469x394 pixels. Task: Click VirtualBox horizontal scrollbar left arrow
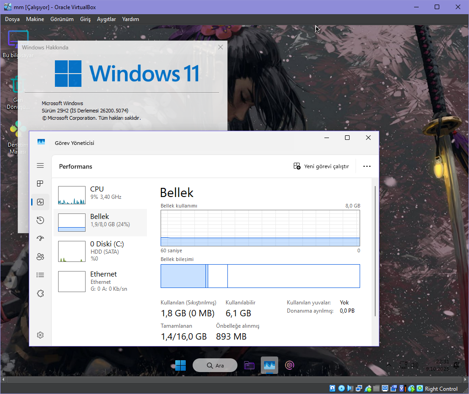3,379
